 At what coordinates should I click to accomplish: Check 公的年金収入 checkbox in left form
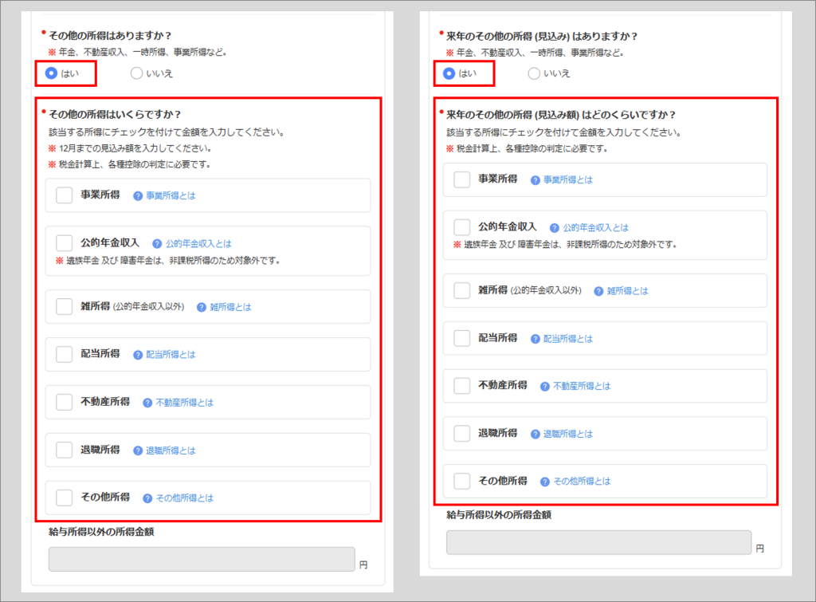tap(64, 243)
